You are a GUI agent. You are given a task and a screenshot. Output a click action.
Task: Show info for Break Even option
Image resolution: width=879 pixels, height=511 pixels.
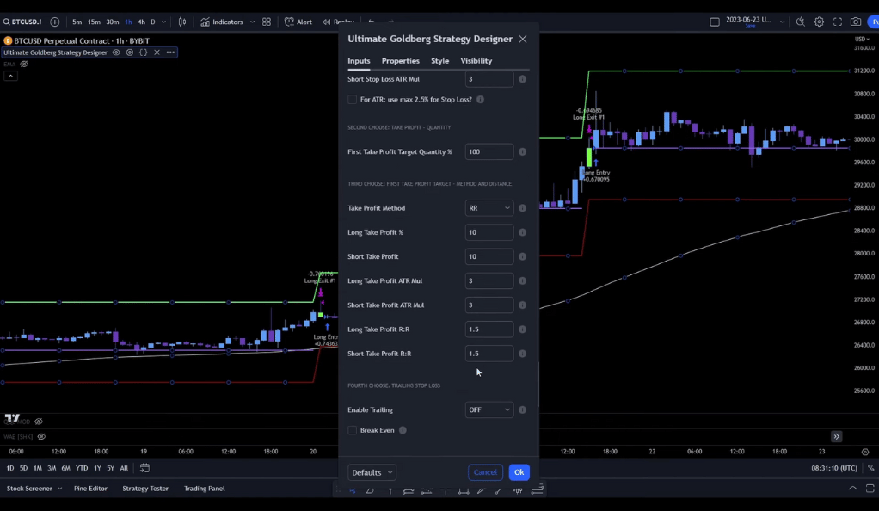[403, 430]
